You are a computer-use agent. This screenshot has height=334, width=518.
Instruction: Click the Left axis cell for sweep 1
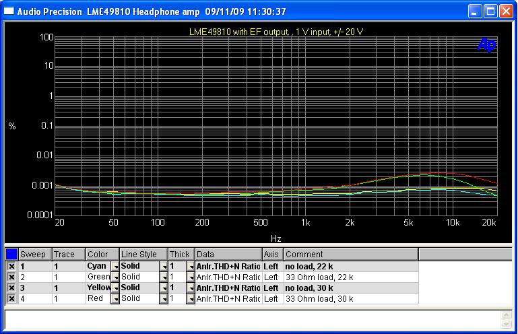click(273, 266)
